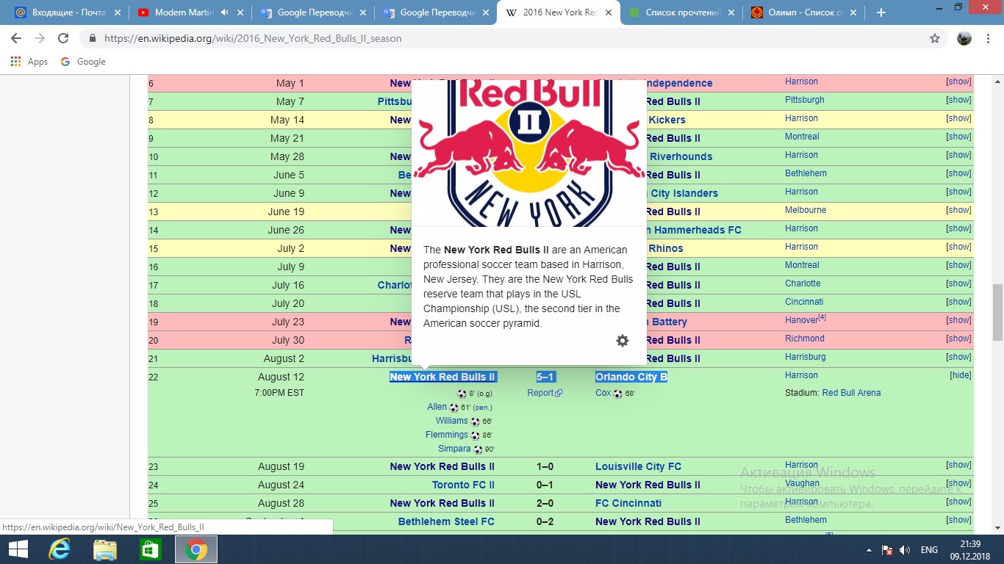Open the Hammerheads FC team link
Image resolution: width=1004 pixels, height=564 pixels.
[x=695, y=230]
